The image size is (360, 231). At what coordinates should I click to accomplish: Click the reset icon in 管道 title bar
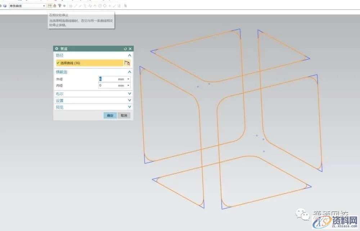125,49
